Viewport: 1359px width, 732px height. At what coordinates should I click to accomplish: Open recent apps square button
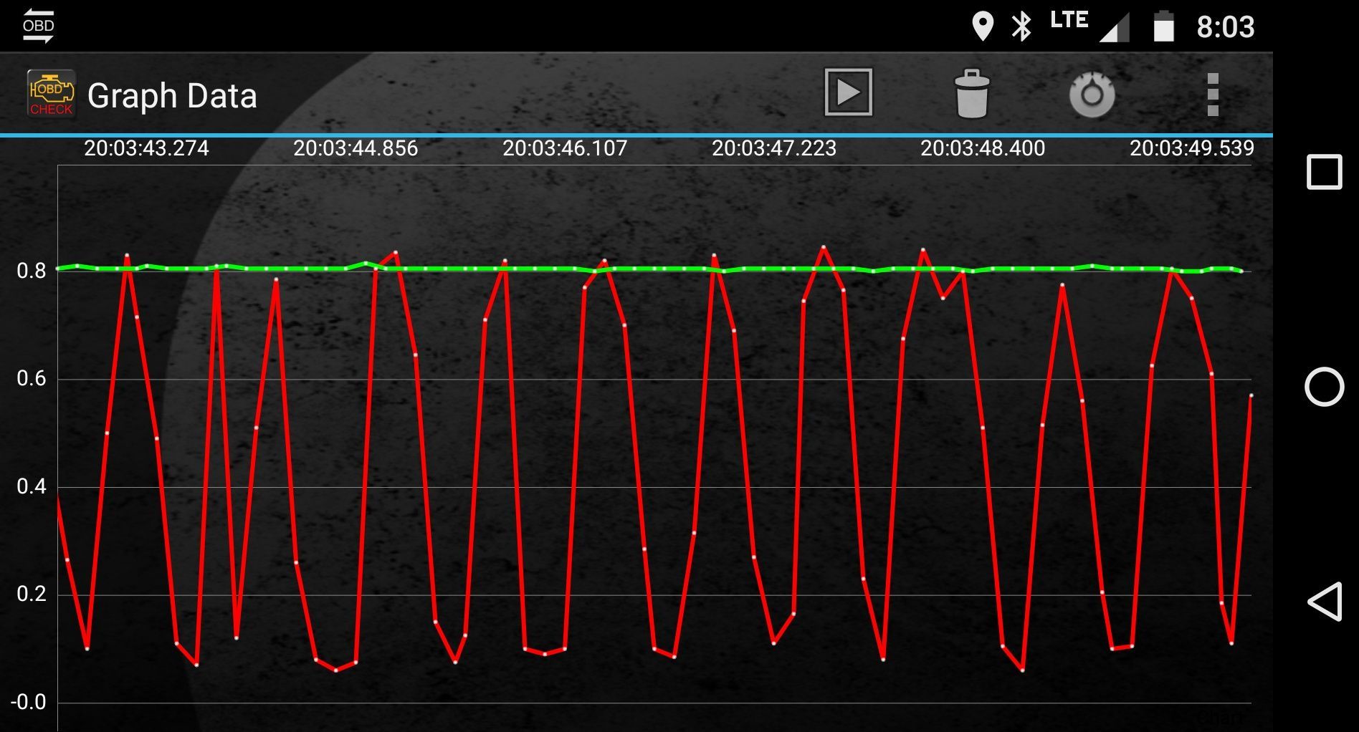coord(1324,172)
